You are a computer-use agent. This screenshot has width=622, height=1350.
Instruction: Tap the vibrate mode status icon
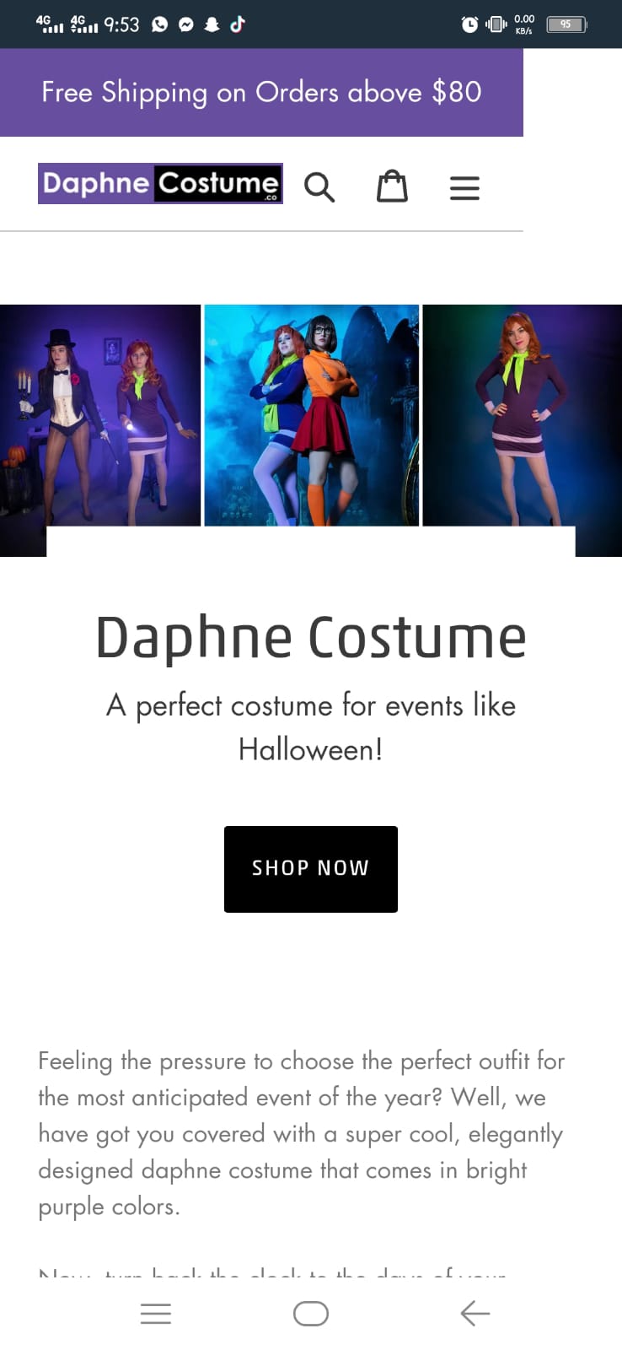pos(496,24)
